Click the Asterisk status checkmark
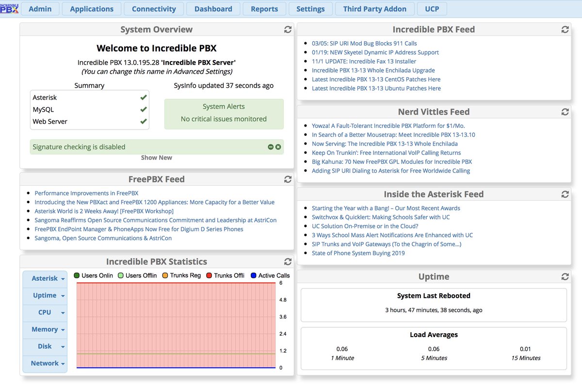The height and width of the screenshot is (386, 582). pyautogui.click(x=143, y=97)
